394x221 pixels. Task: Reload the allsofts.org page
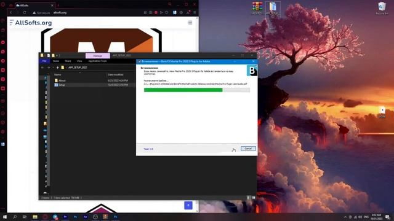pos(25,12)
